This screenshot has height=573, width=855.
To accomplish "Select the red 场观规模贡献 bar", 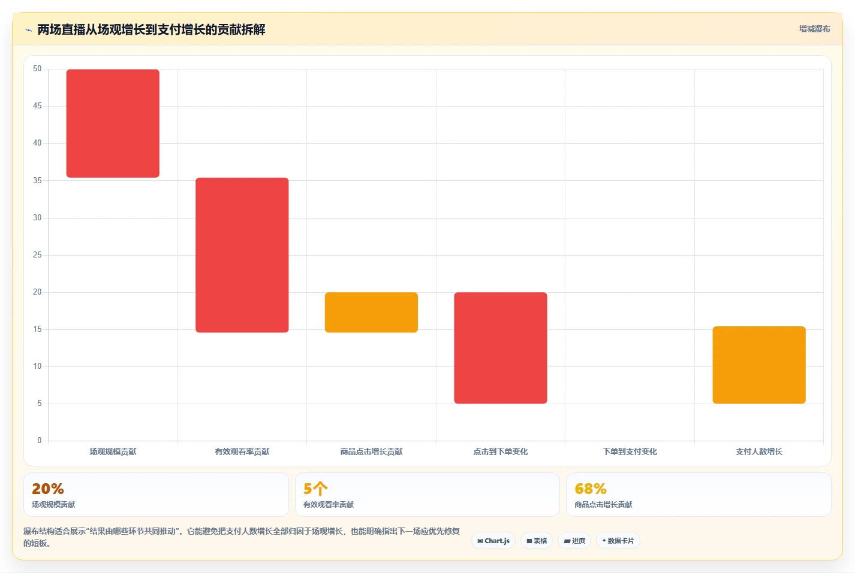I will (x=113, y=123).
